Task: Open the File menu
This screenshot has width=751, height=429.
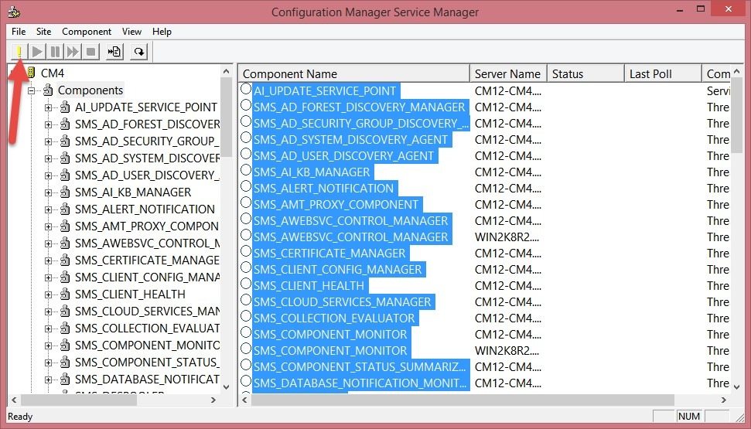Action: coord(19,32)
